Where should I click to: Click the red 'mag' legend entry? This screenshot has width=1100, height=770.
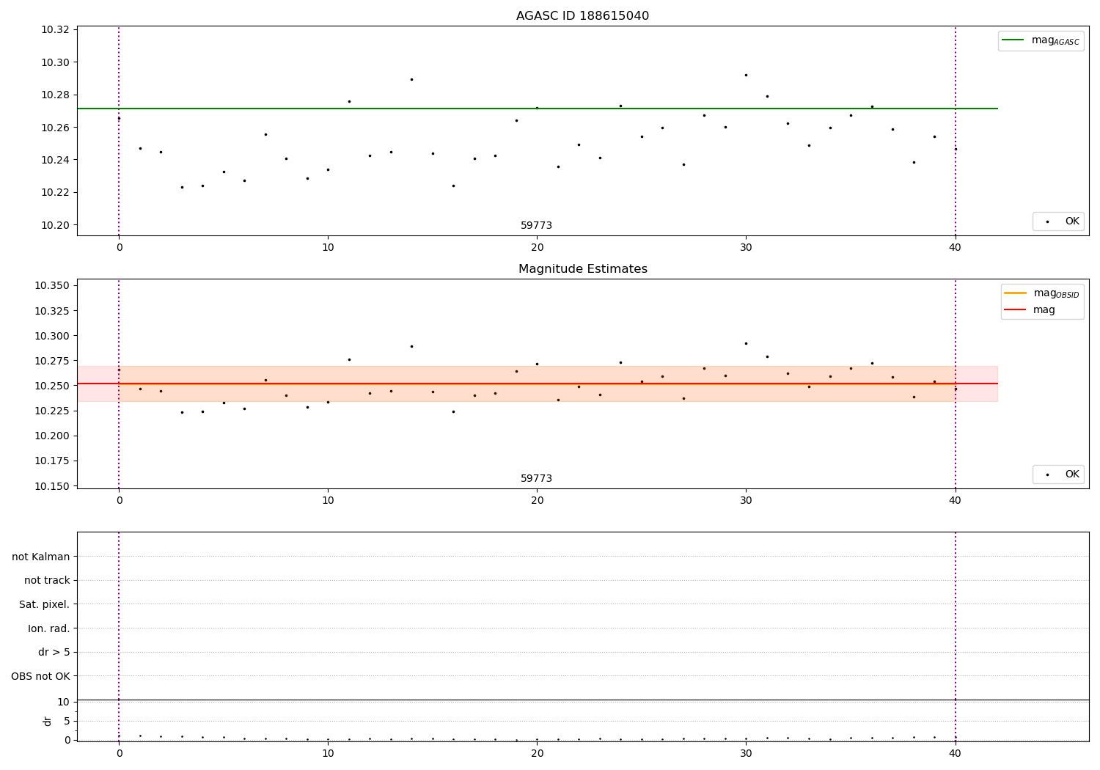click(1030, 310)
